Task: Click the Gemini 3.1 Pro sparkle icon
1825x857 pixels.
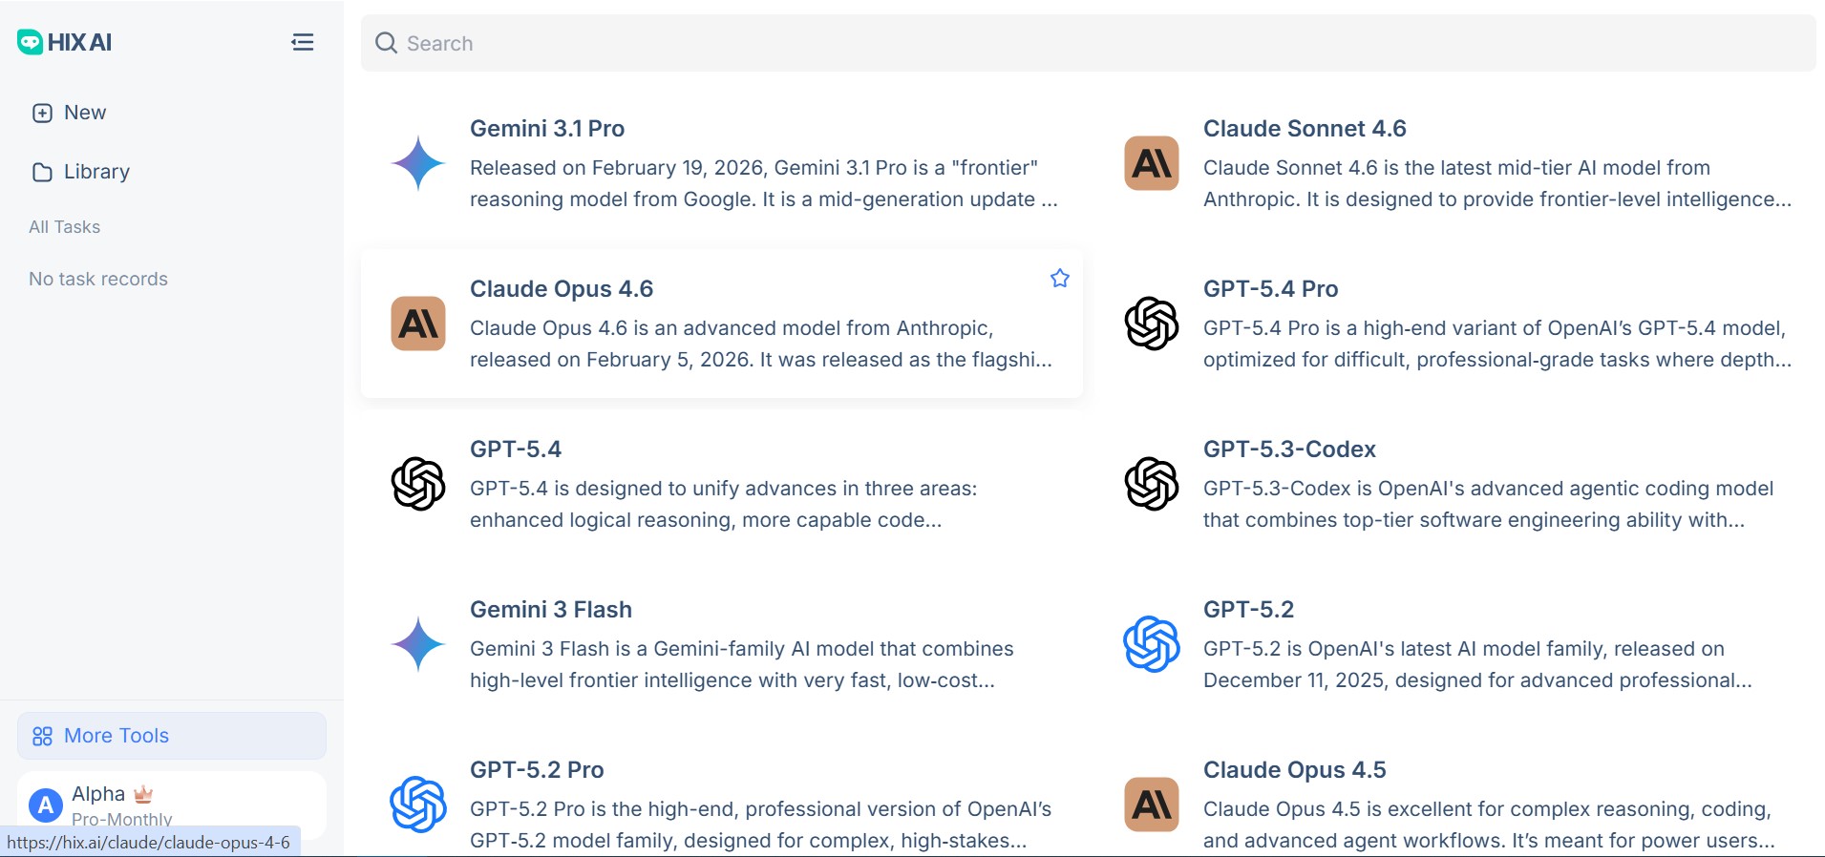Action: pyautogui.click(x=418, y=163)
